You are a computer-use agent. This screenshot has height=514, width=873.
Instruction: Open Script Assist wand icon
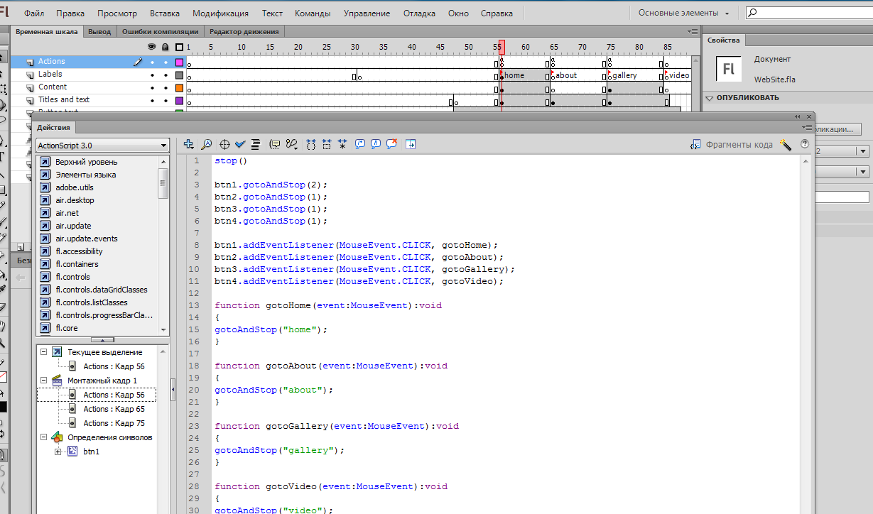point(786,144)
